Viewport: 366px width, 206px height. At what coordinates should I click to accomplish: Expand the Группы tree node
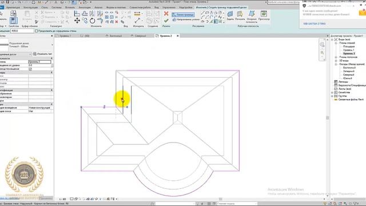pyautogui.click(x=332, y=96)
